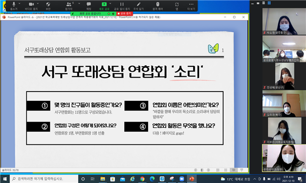
Task: Open the Annotate pencil tool
Action: pos(139,6)
